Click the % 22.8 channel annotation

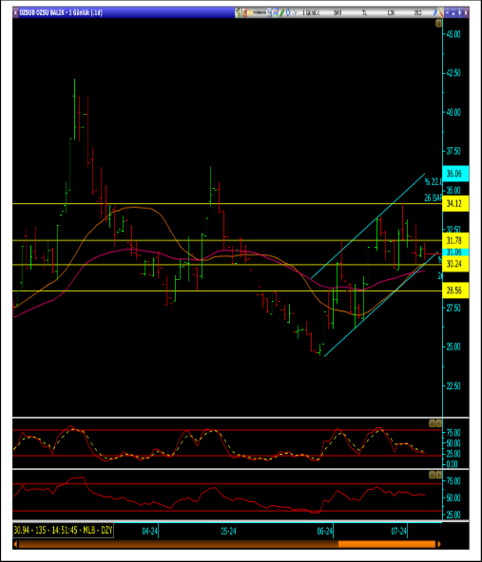434,182
